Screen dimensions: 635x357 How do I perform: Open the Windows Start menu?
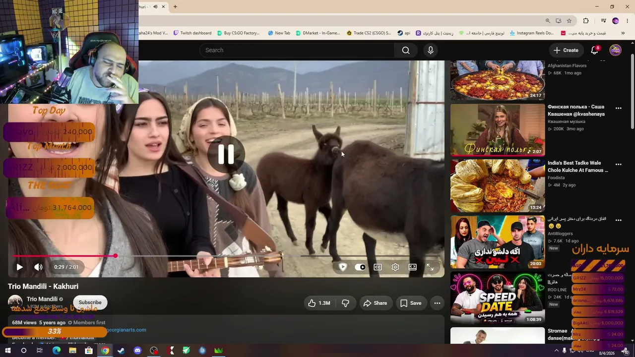[8, 351]
